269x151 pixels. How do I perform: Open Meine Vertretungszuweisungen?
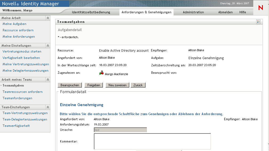[26, 64]
